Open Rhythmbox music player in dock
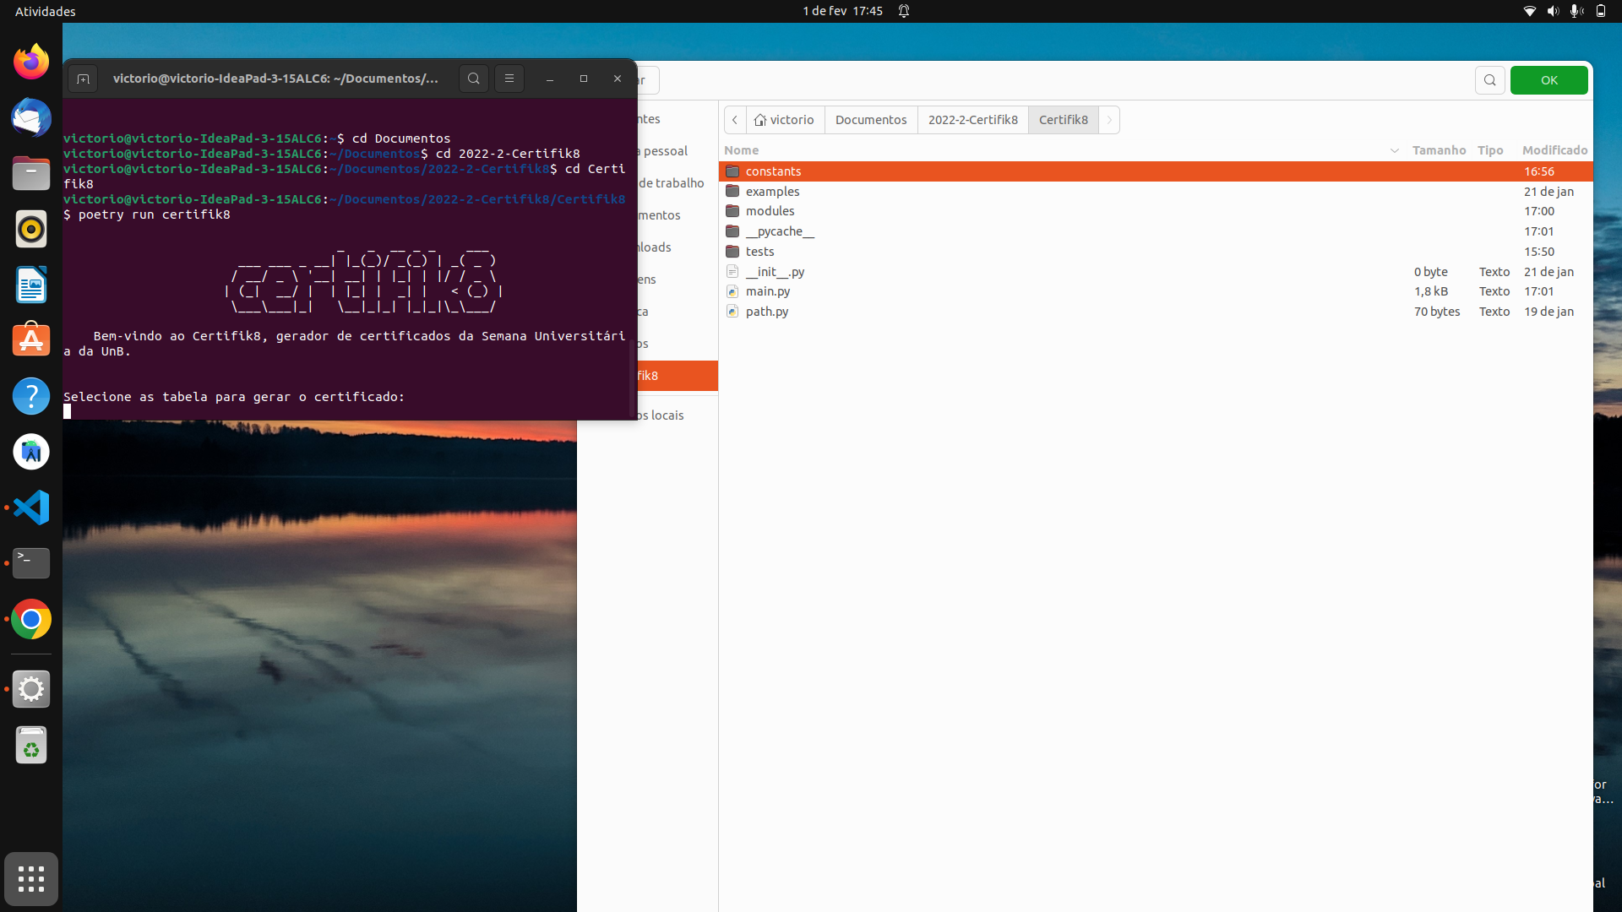Screen dimensions: 1622x912 [x=31, y=229]
